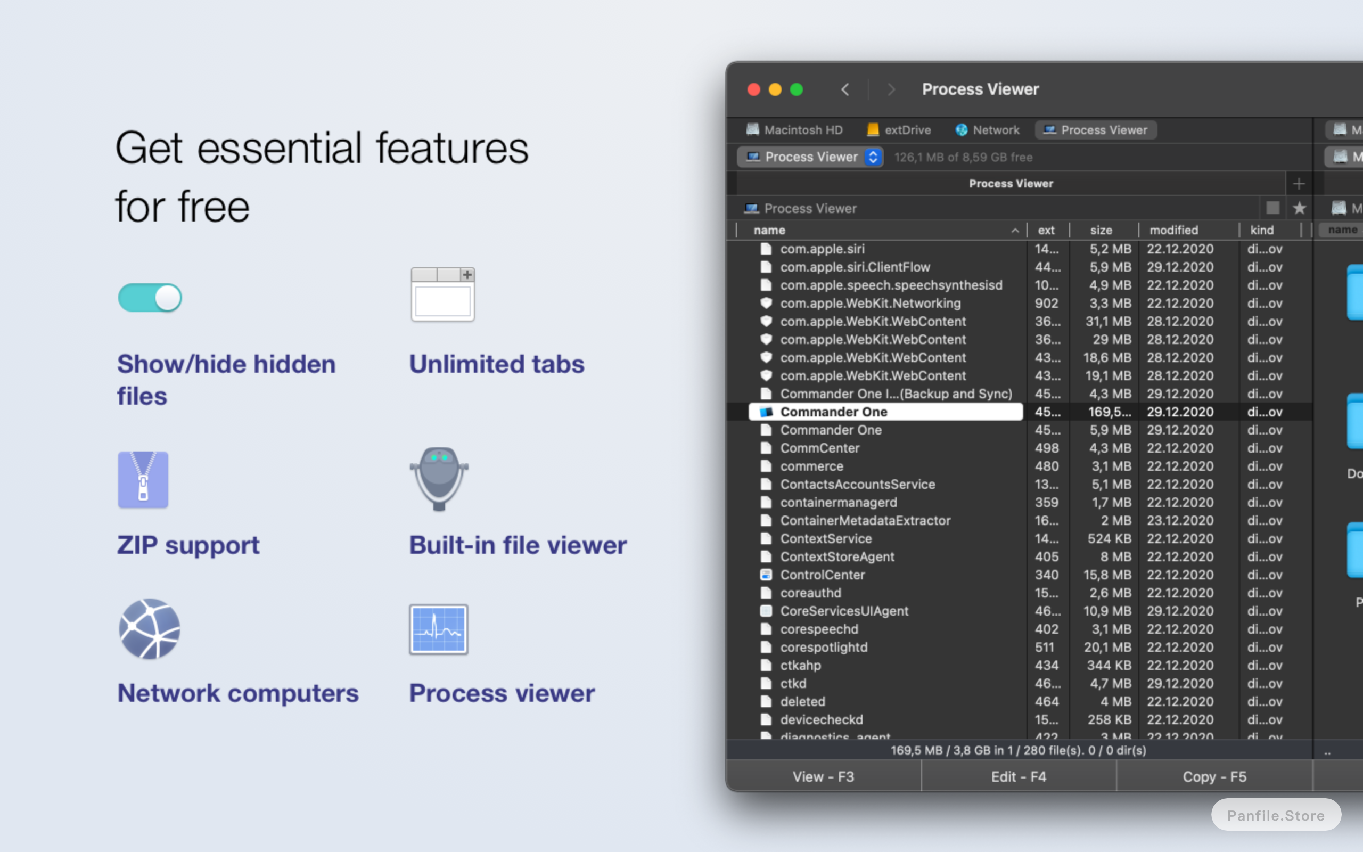
Task: Click the Commander One app icon in selected row
Action: click(x=766, y=412)
